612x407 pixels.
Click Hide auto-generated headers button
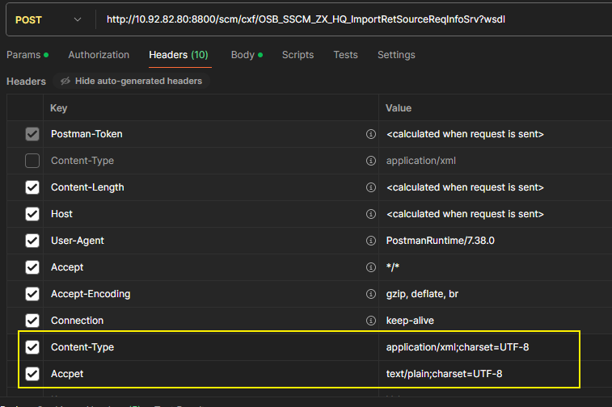coord(131,82)
